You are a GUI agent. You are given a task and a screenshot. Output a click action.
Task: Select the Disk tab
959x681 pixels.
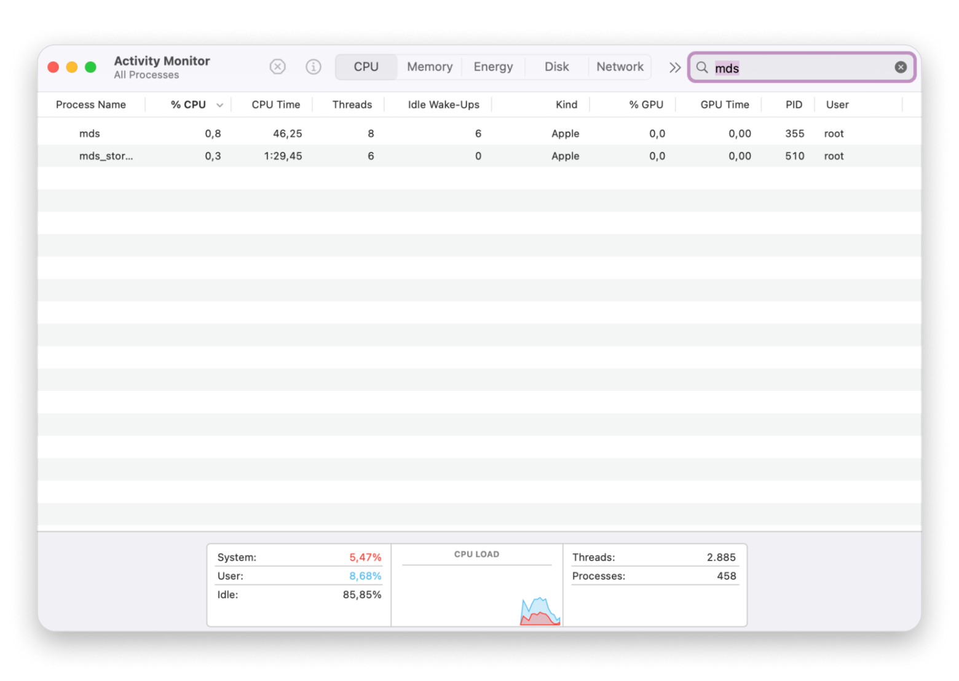[x=557, y=66]
